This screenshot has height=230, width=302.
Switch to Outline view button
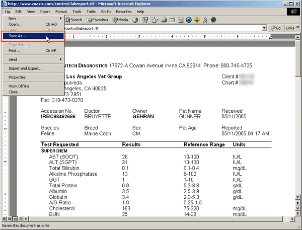[x=21, y=219]
